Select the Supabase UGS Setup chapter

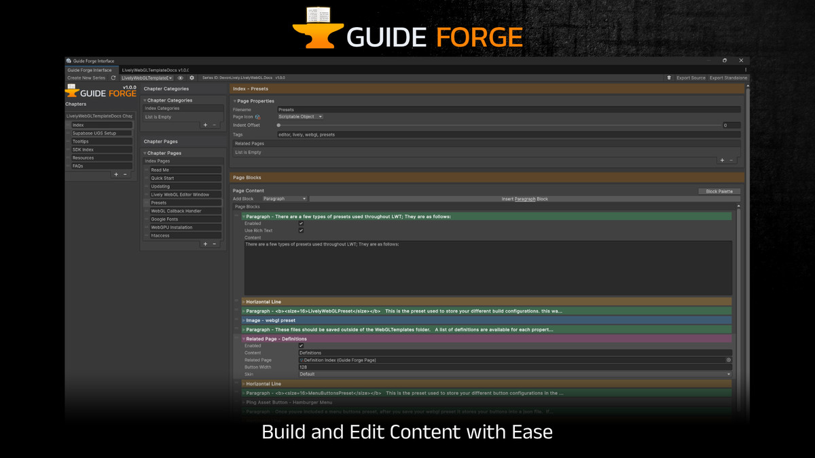pos(102,134)
